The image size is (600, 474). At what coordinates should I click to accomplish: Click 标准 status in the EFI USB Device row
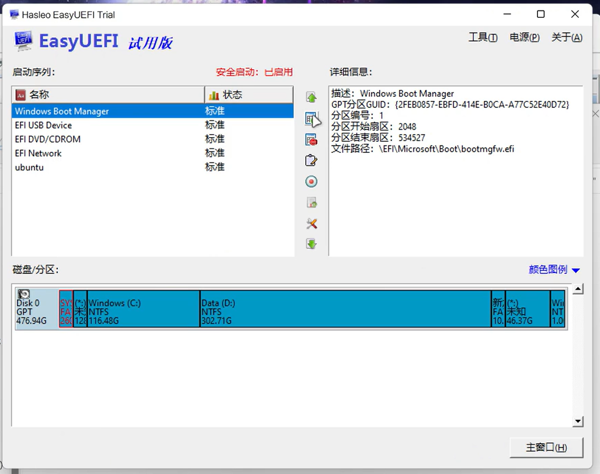pyautogui.click(x=215, y=125)
